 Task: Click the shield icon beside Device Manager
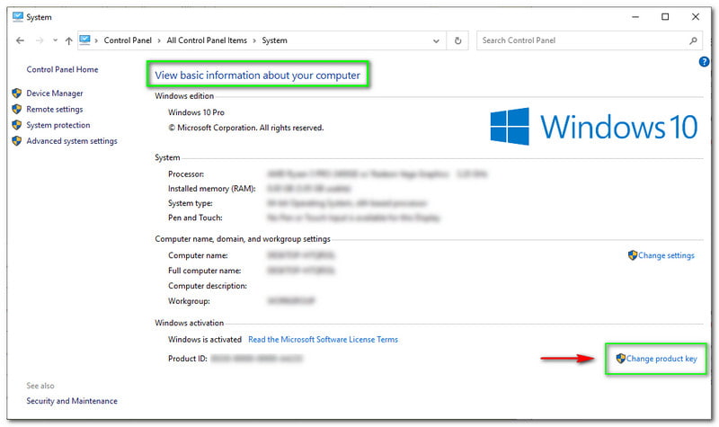(x=17, y=93)
